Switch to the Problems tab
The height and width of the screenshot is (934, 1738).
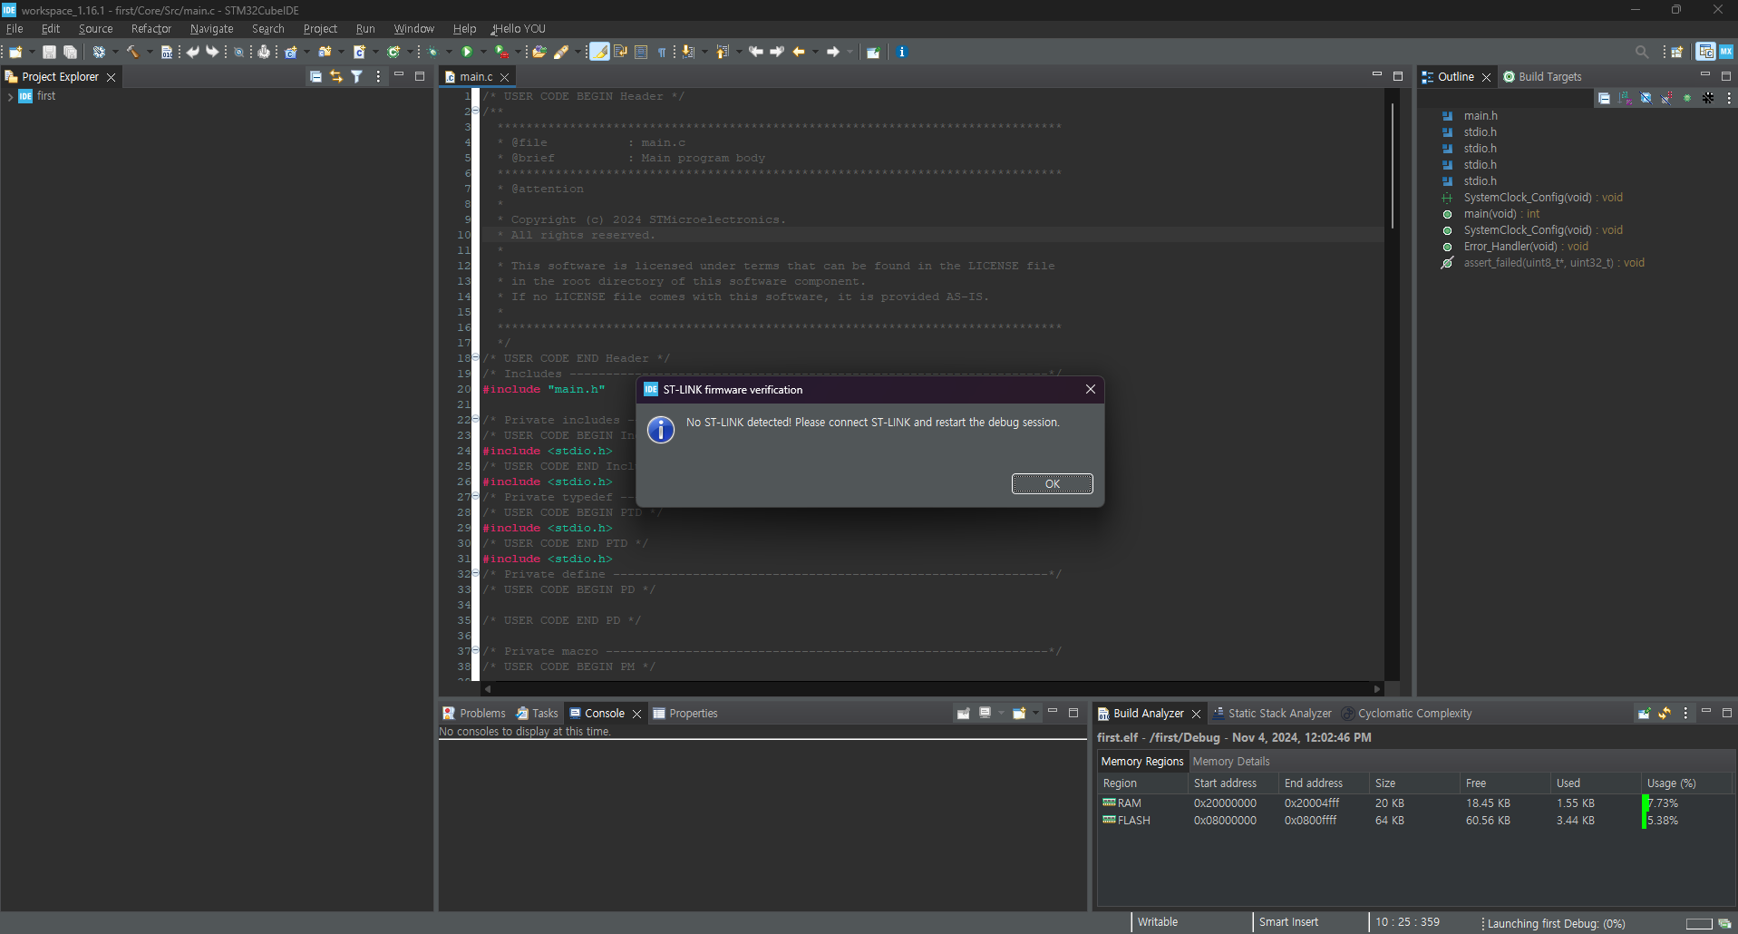474,714
